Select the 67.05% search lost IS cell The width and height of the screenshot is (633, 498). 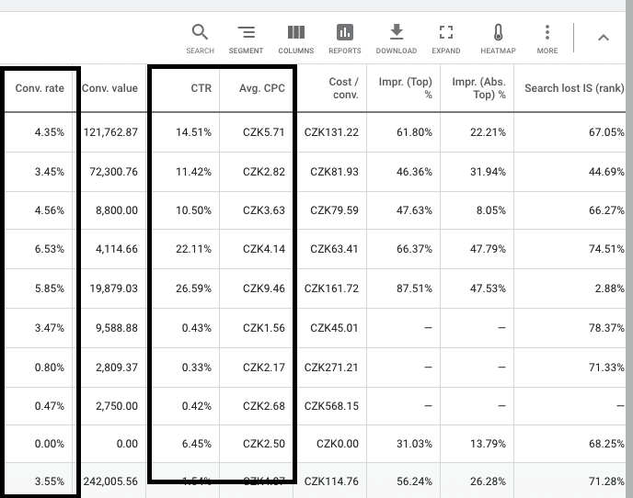[606, 132]
